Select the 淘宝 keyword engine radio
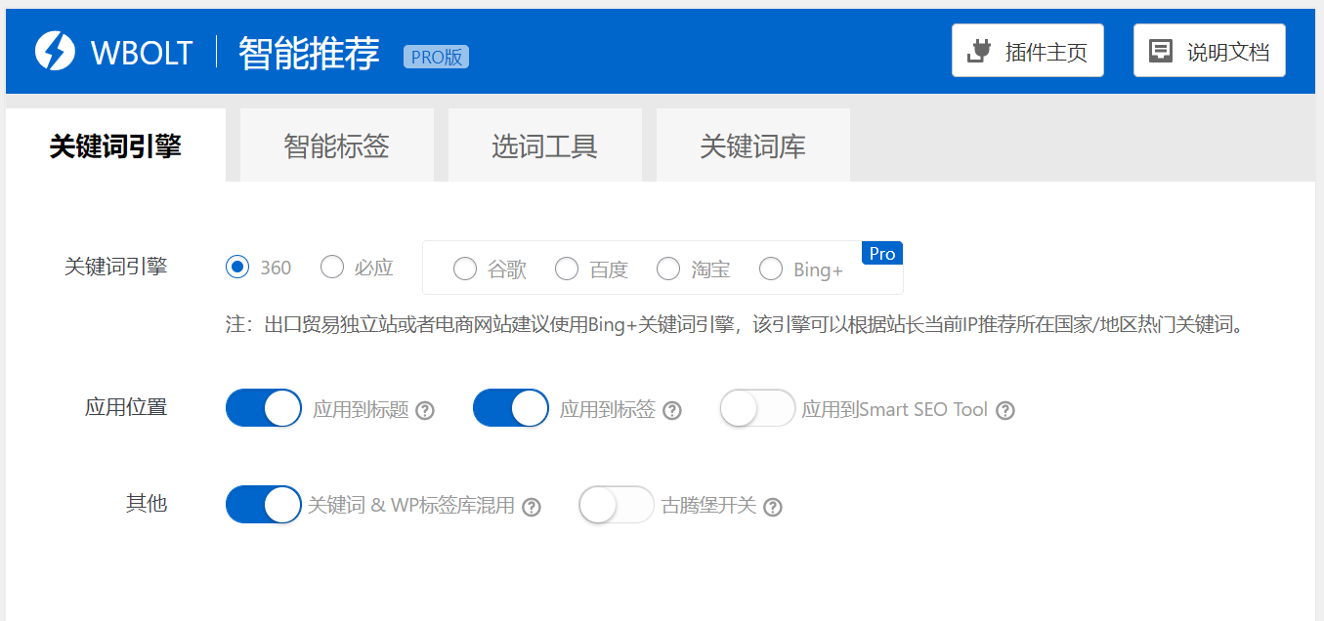Image resolution: width=1324 pixels, height=621 pixels. tap(668, 269)
